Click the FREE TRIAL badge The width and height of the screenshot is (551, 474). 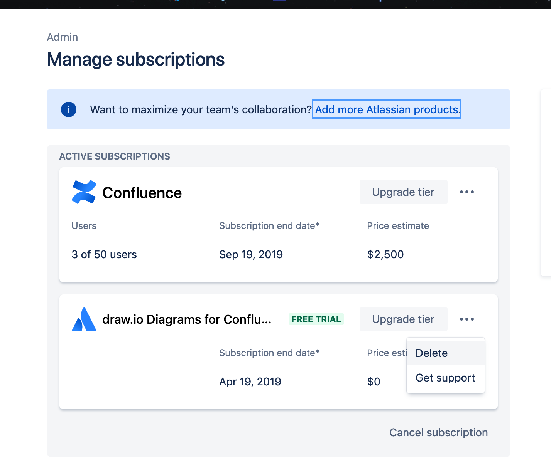click(316, 319)
